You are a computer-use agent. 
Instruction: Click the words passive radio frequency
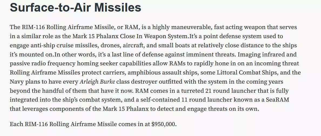click(x=43, y=63)
